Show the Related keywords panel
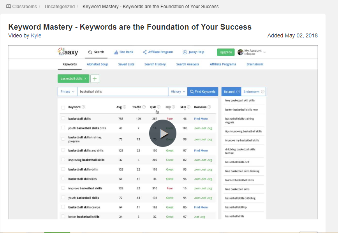Screen dimensions: 338x233 (232, 92)
